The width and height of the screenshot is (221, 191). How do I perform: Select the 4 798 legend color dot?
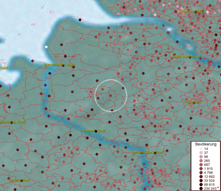201,173
